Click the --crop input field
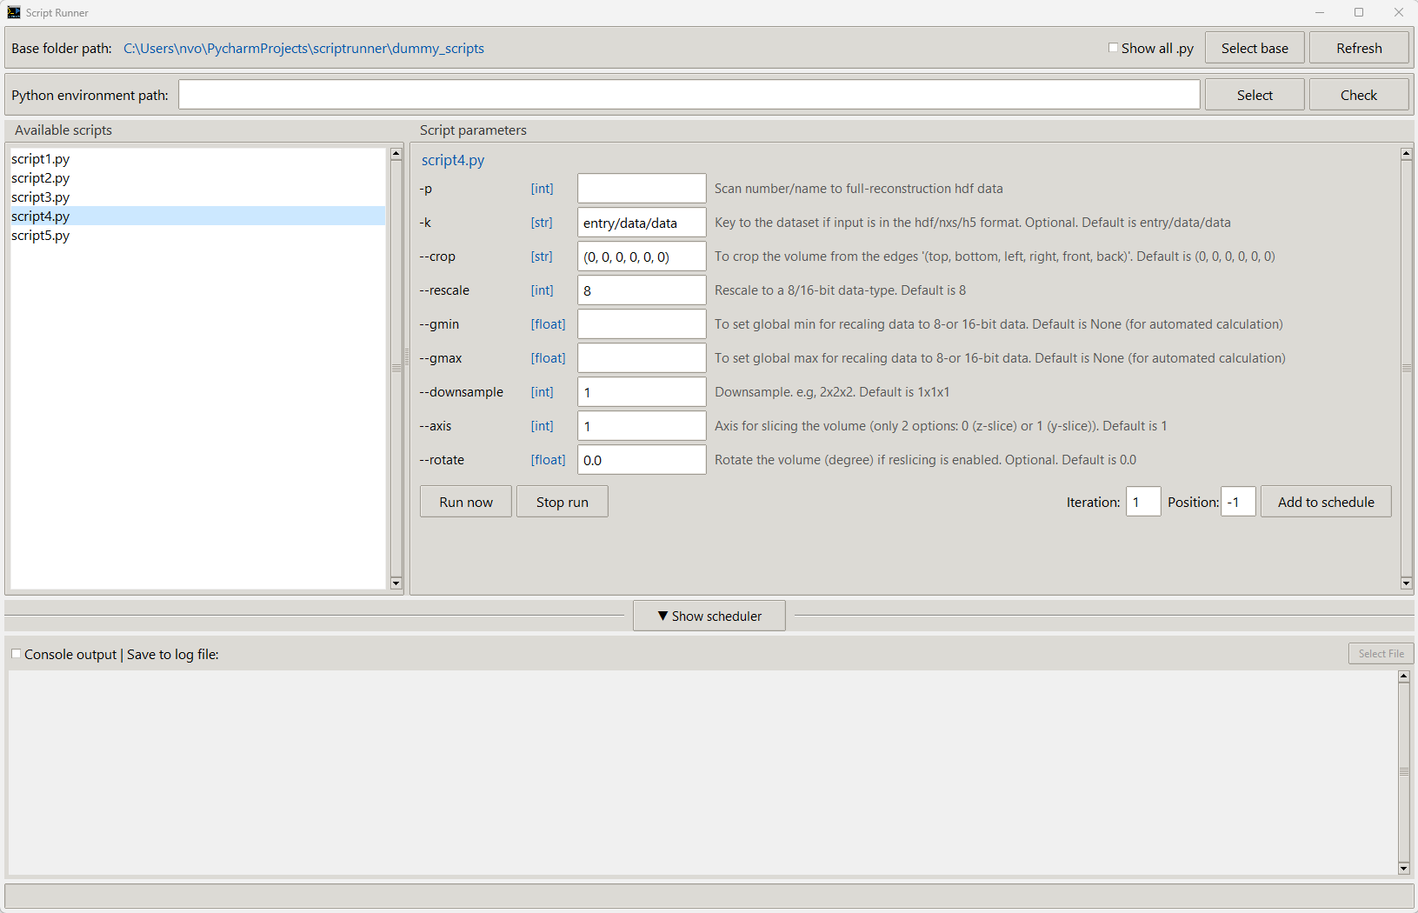 coord(642,257)
